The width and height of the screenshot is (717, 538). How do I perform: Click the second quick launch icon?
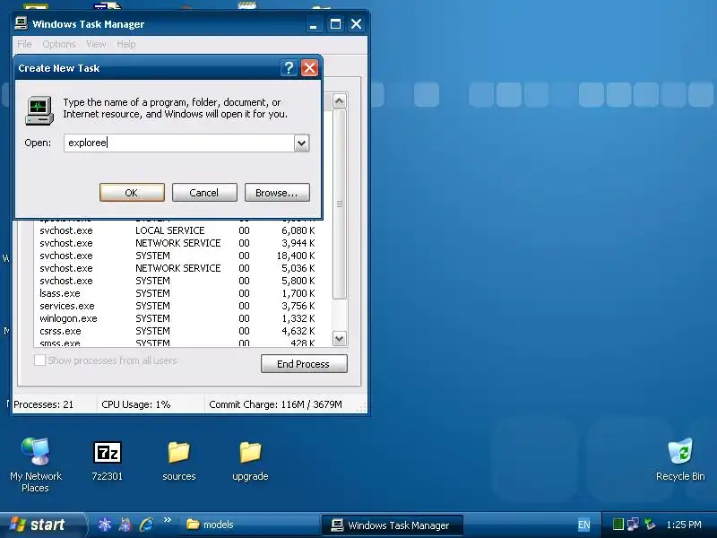click(125, 525)
